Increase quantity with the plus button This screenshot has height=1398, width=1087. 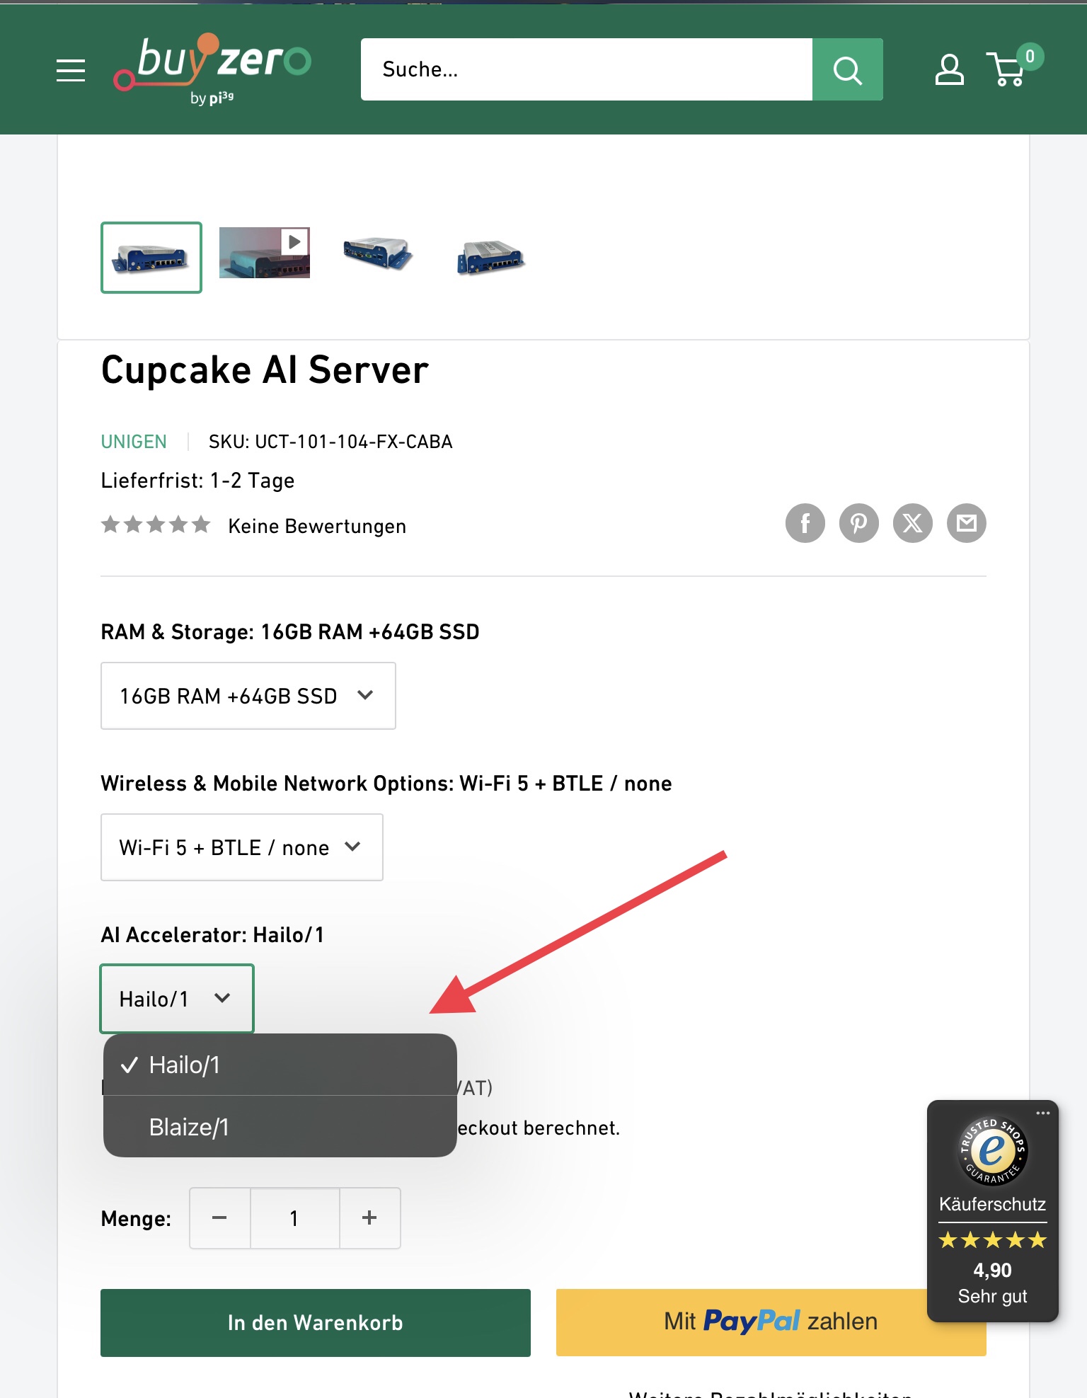[x=369, y=1218]
